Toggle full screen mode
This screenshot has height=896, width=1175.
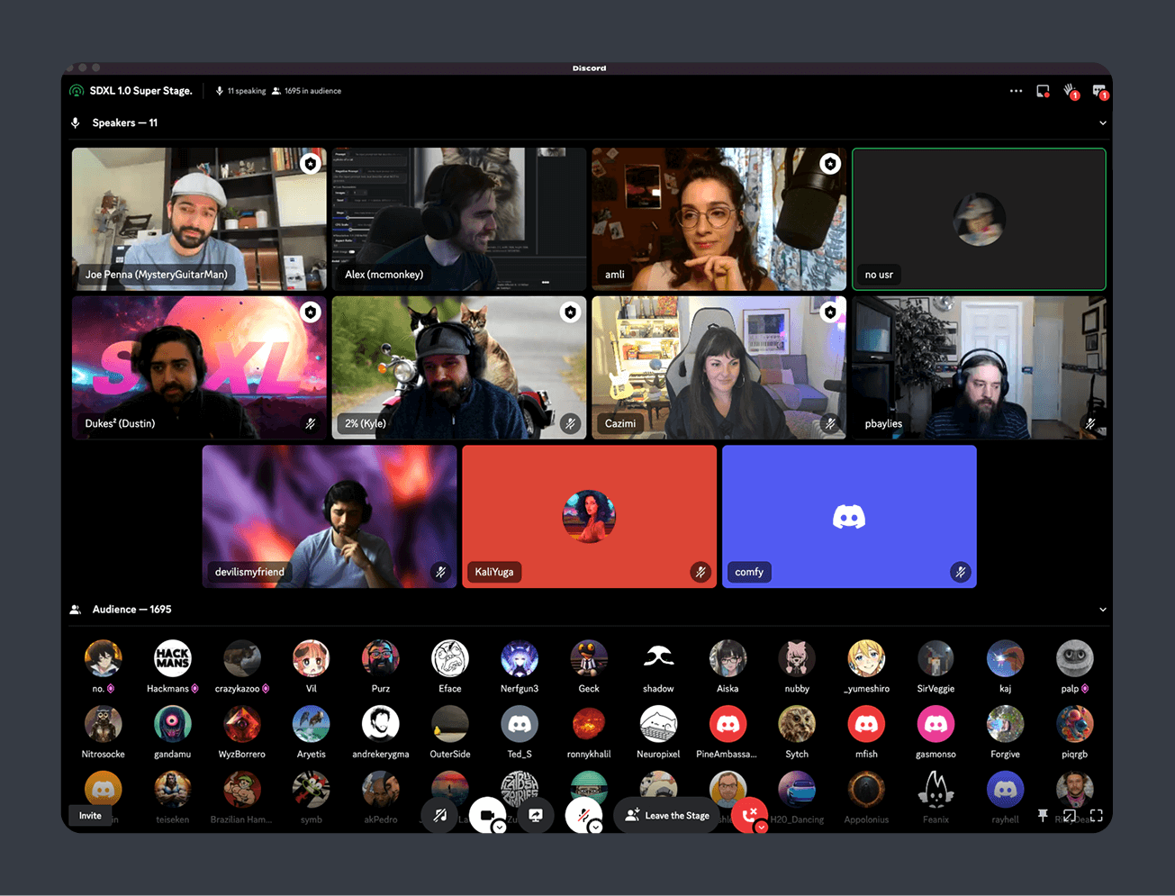[1097, 815]
